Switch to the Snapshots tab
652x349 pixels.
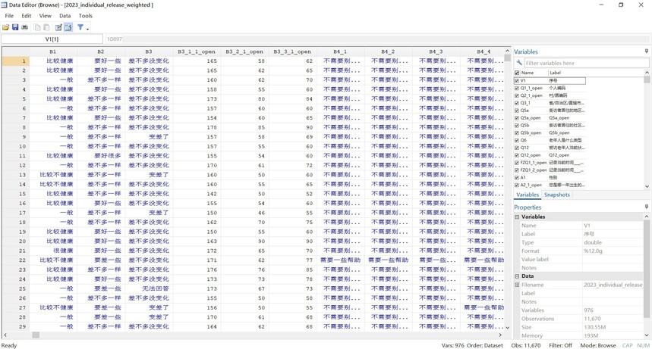[x=556, y=195]
